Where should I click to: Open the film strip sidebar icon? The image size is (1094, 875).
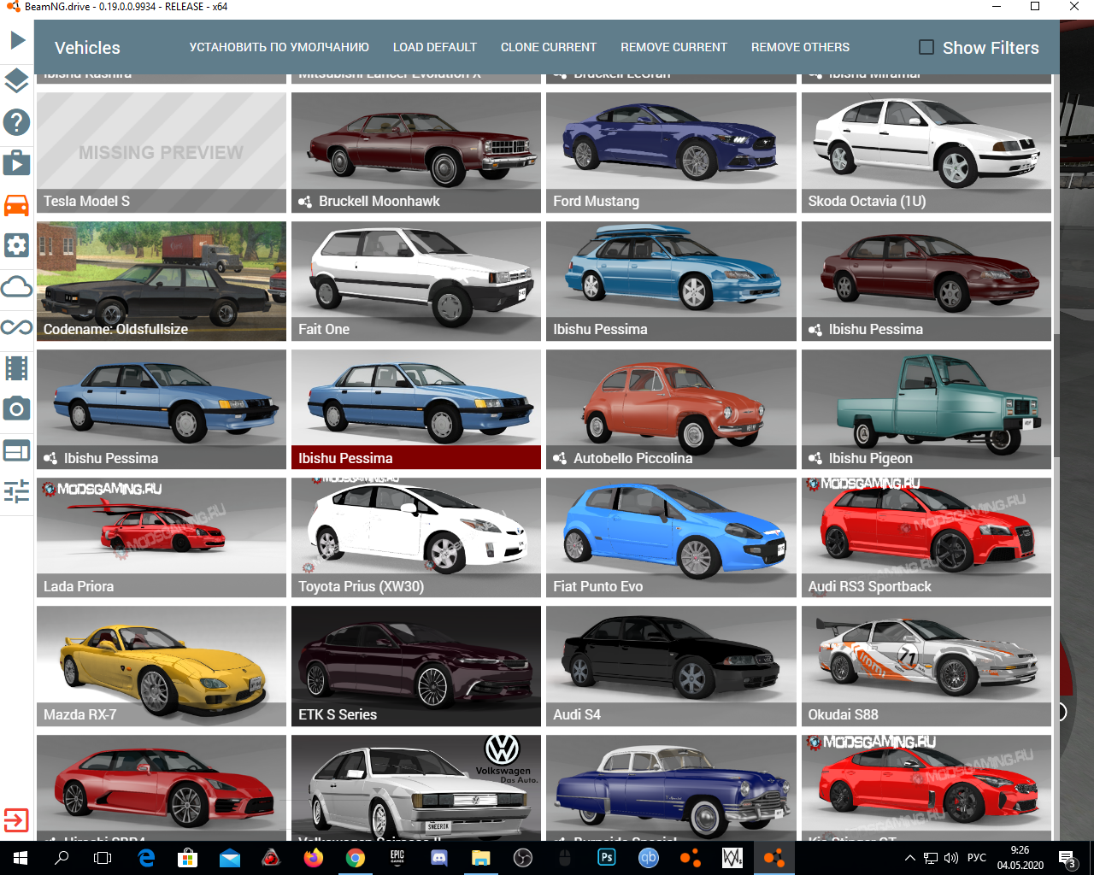click(17, 368)
